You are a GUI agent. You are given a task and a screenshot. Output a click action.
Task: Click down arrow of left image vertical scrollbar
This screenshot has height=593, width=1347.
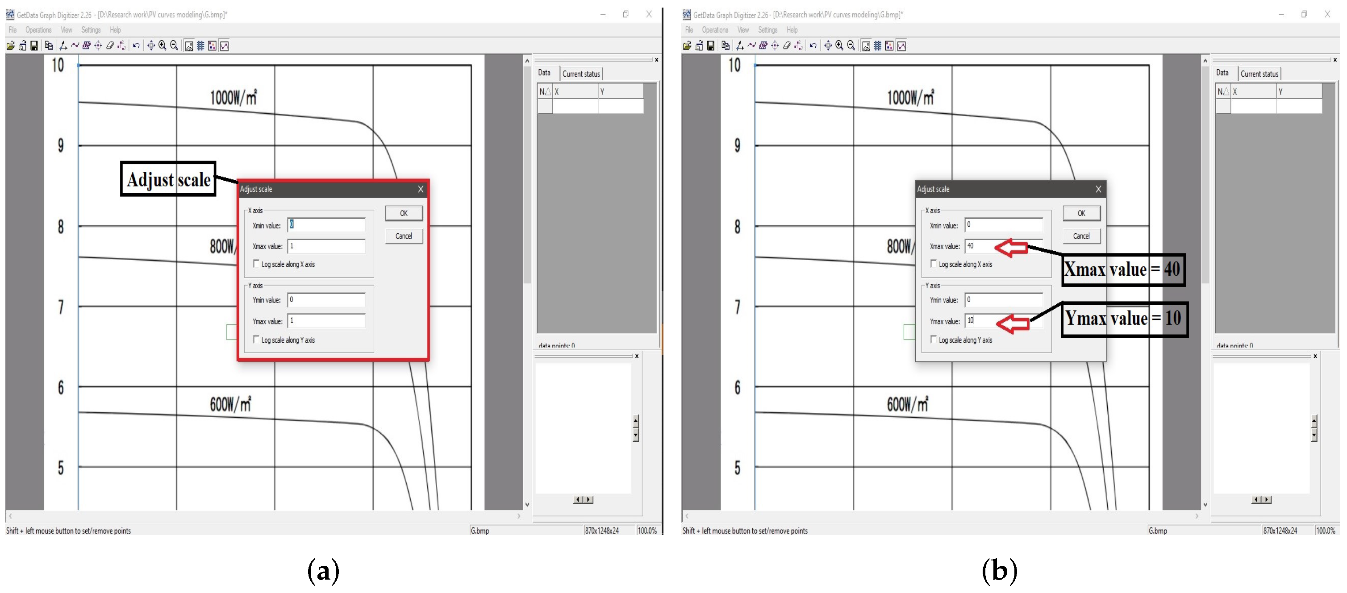click(x=527, y=505)
